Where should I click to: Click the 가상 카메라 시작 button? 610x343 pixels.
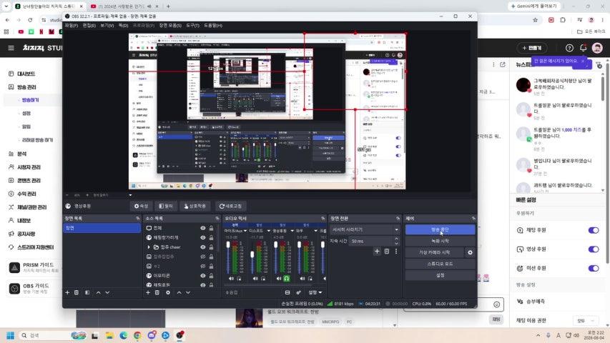435,252
